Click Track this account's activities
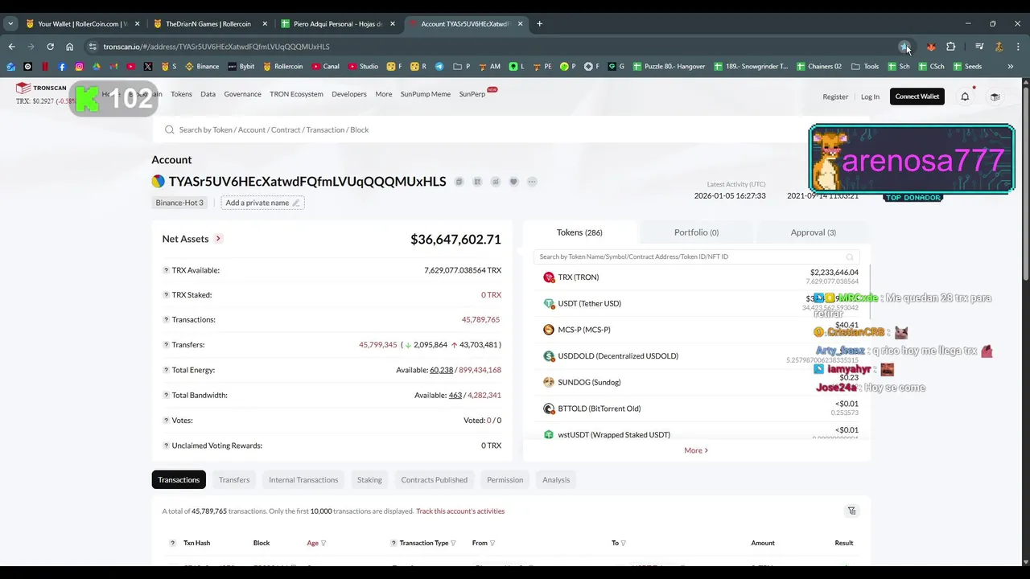Image resolution: width=1030 pixels, height=579 pixels. click(460, 511)
